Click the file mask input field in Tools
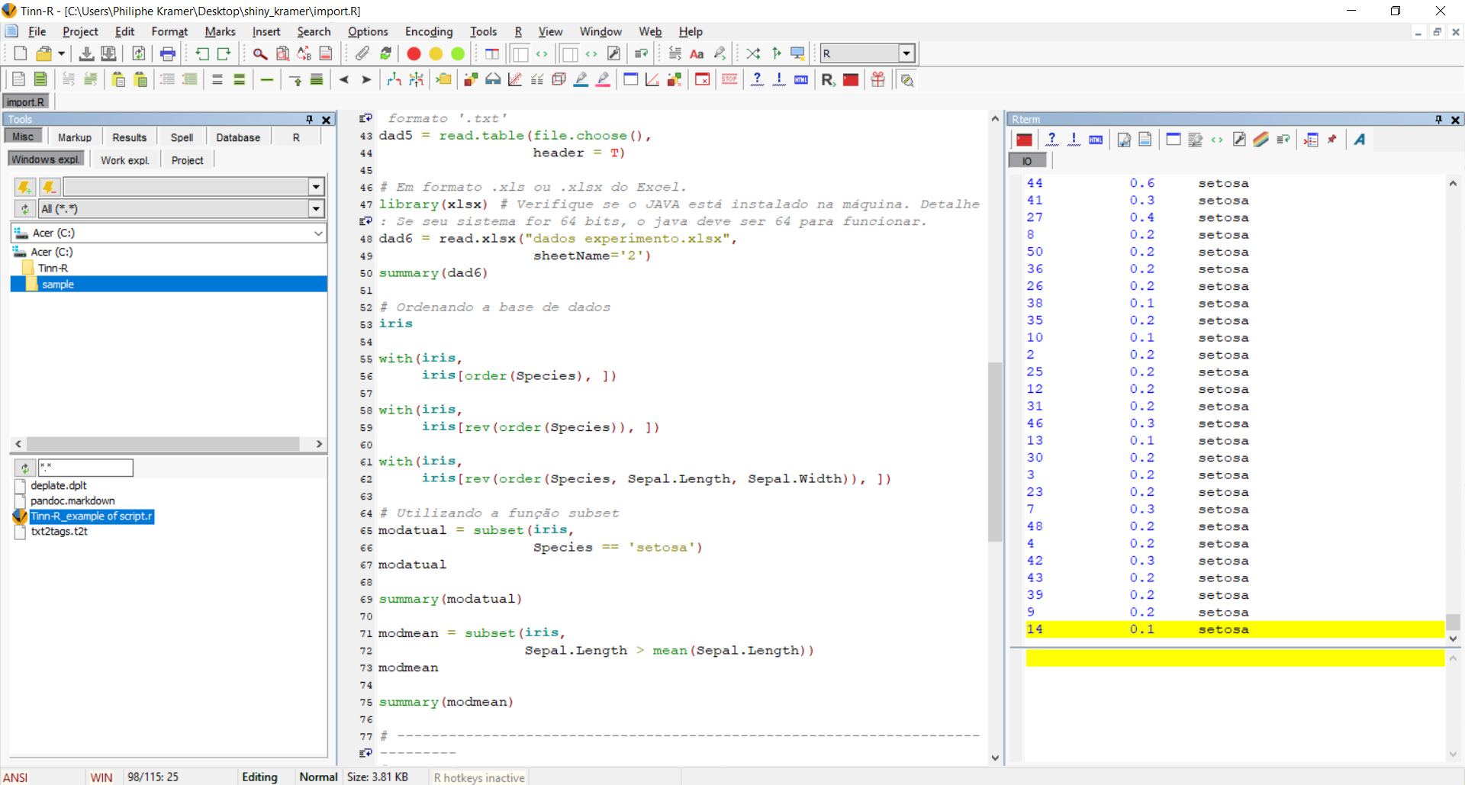Image resolution: width=1465 pixels, height=785 pixels. click(x=85, y=468)
